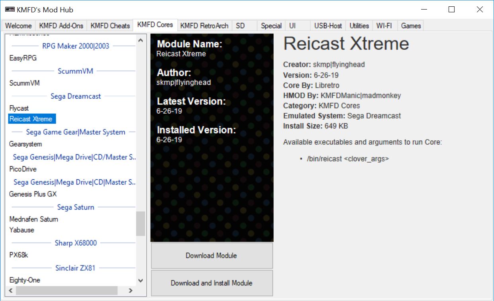
Task: Click the core list's vertical scrollbar thumb
Action: click(140, 224)
